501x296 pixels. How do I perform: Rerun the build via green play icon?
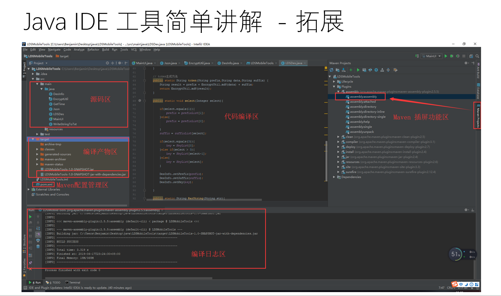pyautogui.click(x=30, y=217)
